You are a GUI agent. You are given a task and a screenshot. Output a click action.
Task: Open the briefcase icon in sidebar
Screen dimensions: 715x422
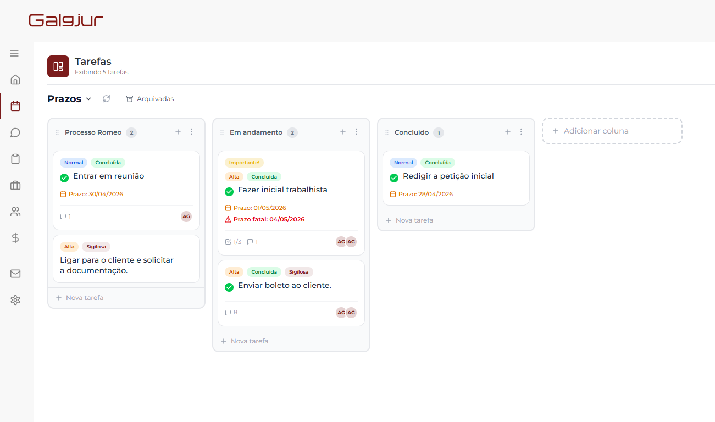[x=15, y=185]
